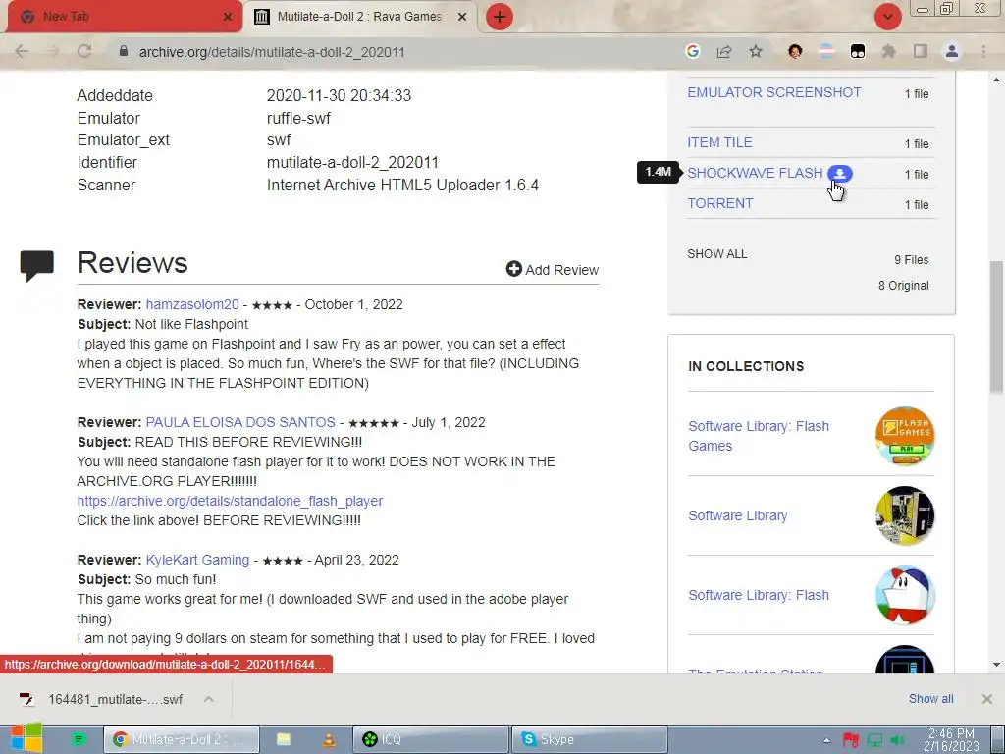Click the Software Library: Flash thumbnail
Viewport: 1005px width, 754px height.
[905, 595]
